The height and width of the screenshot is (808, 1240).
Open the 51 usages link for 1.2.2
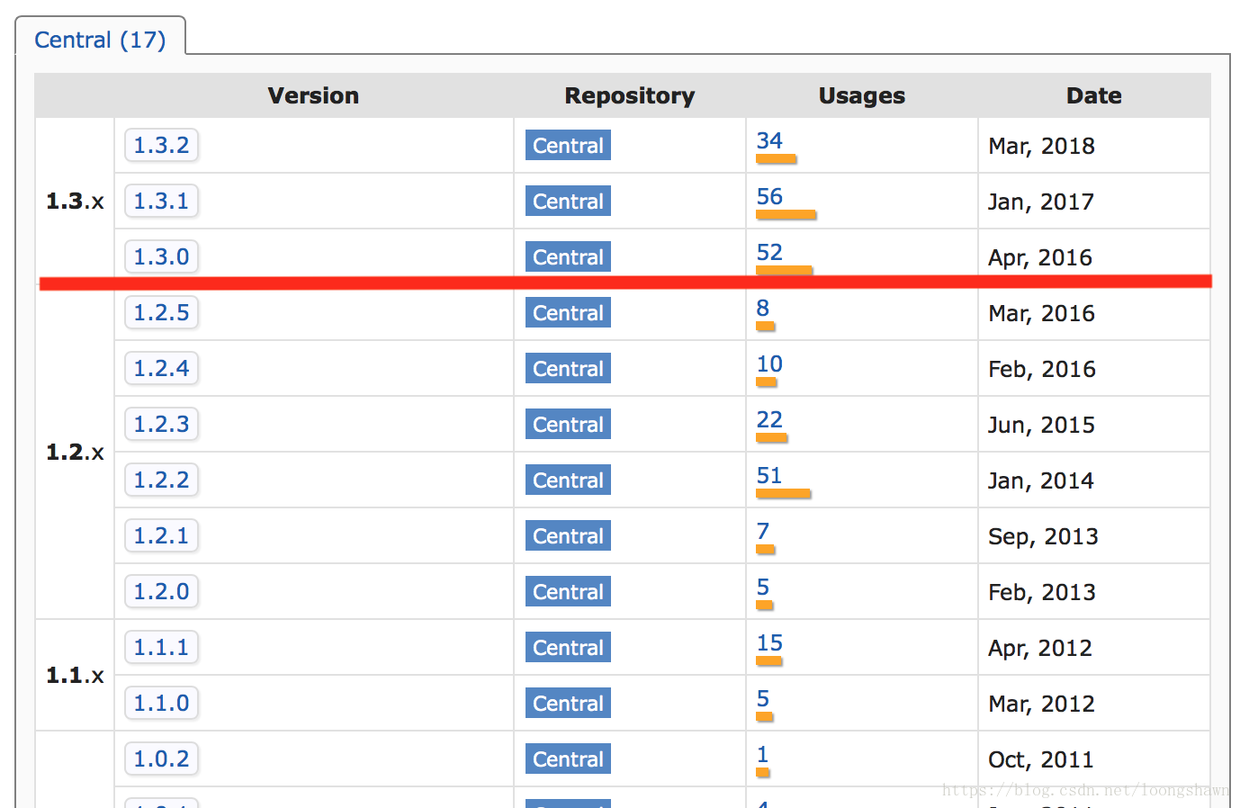[769, 475]
